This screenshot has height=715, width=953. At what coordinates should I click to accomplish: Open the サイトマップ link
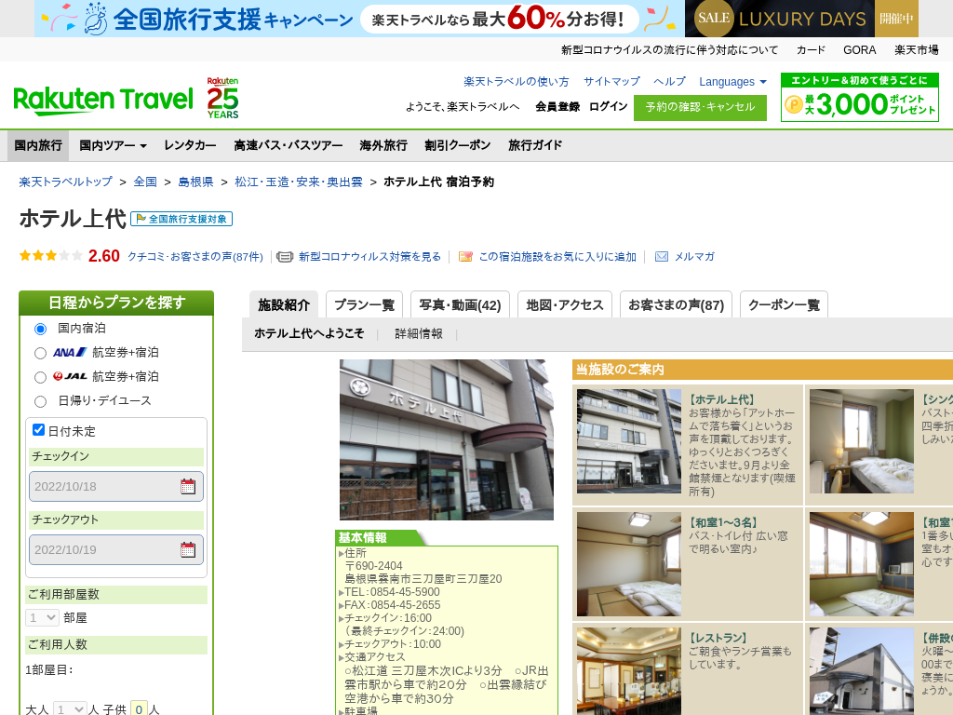(x=611, y=82)
